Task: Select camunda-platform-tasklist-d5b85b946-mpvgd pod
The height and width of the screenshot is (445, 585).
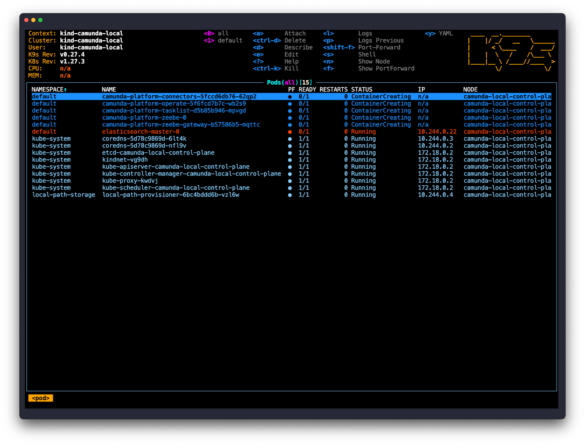Action: coord(174,111)
